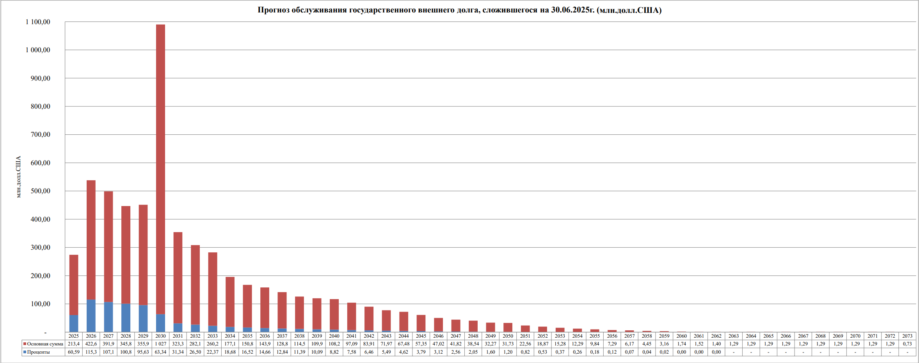Select blue interest segment of 2026 bar
Image resolution: width=919 pixels, height=363 pixels.
point(91,316)
